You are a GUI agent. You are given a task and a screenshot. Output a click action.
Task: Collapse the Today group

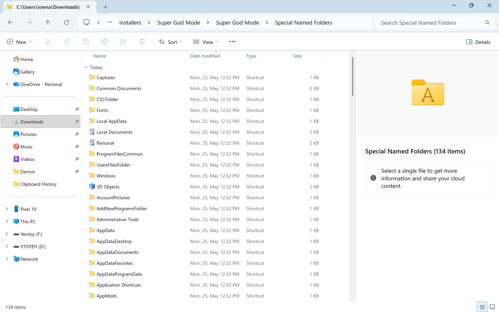point(86,67)
